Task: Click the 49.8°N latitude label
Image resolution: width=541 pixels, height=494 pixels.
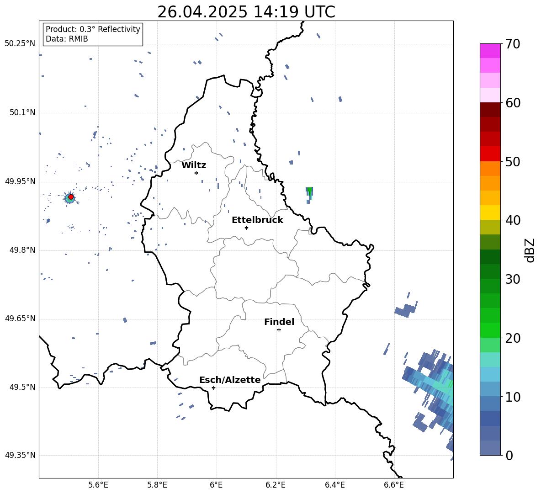Action: [22, 250]
